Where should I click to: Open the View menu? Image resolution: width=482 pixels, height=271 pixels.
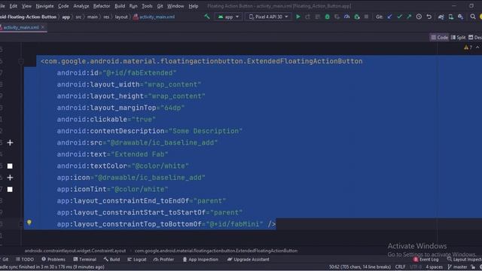coord(26,6)
